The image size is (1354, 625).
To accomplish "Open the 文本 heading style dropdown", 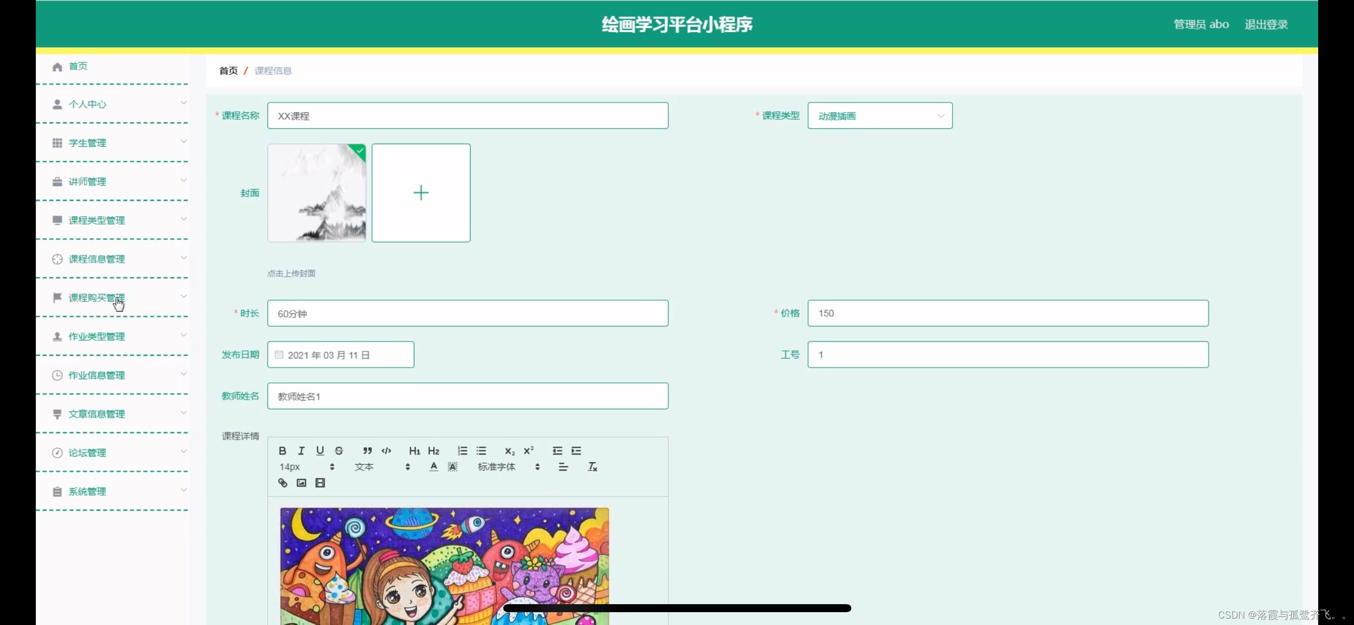I will (382, 467).
